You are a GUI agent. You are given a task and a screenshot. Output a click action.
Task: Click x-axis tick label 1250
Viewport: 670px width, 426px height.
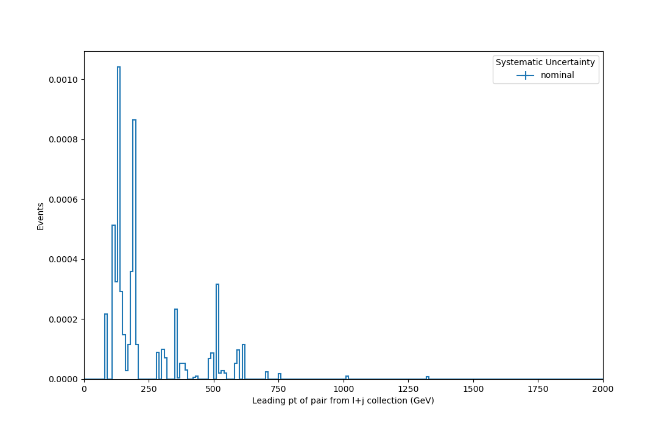409,389
